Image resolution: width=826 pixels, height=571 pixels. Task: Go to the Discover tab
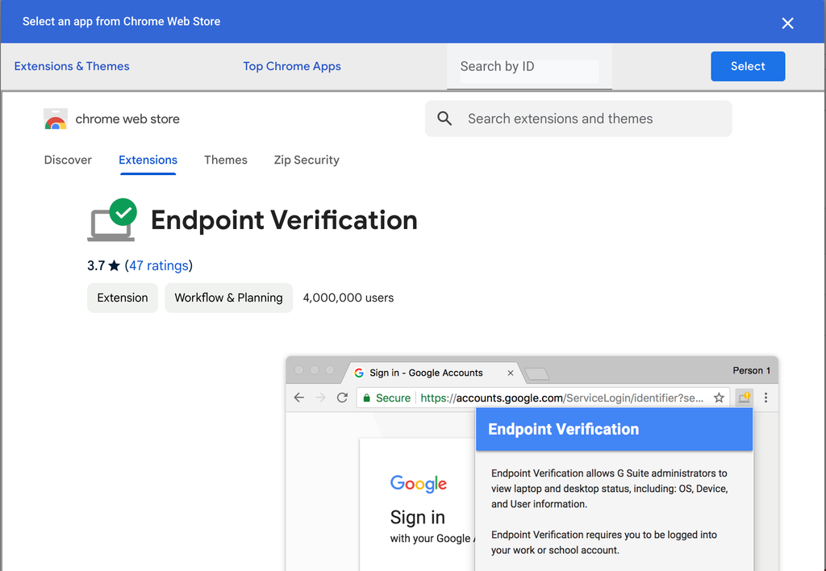(x=68, y=160)
